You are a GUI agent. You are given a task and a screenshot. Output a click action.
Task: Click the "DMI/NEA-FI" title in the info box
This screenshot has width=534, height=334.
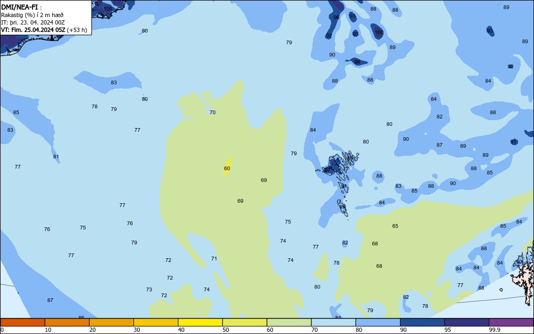coord(19,7)
